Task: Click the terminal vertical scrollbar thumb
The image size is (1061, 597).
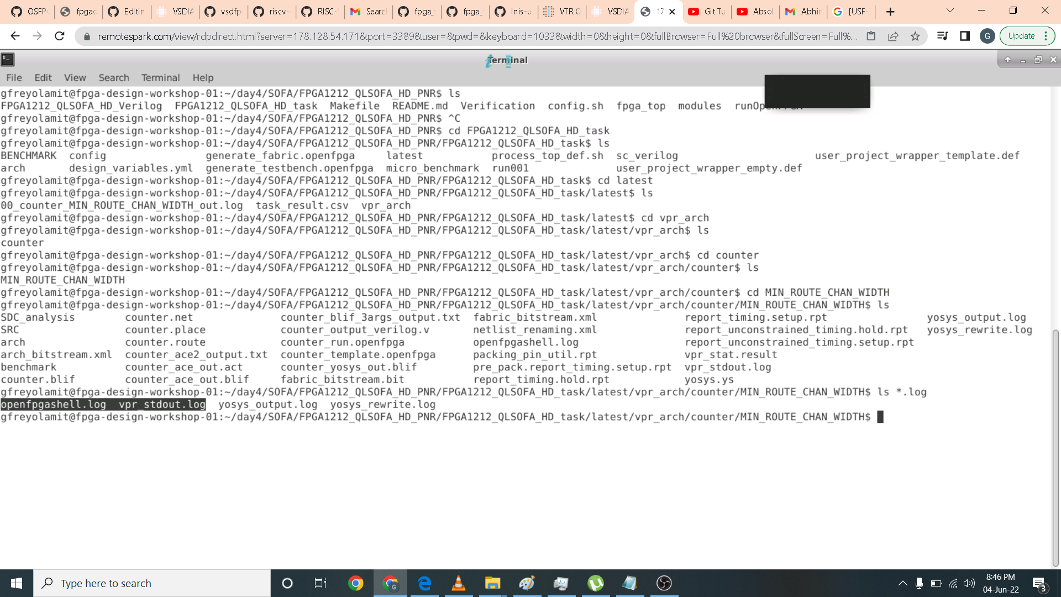Action: click(1055, 448)
